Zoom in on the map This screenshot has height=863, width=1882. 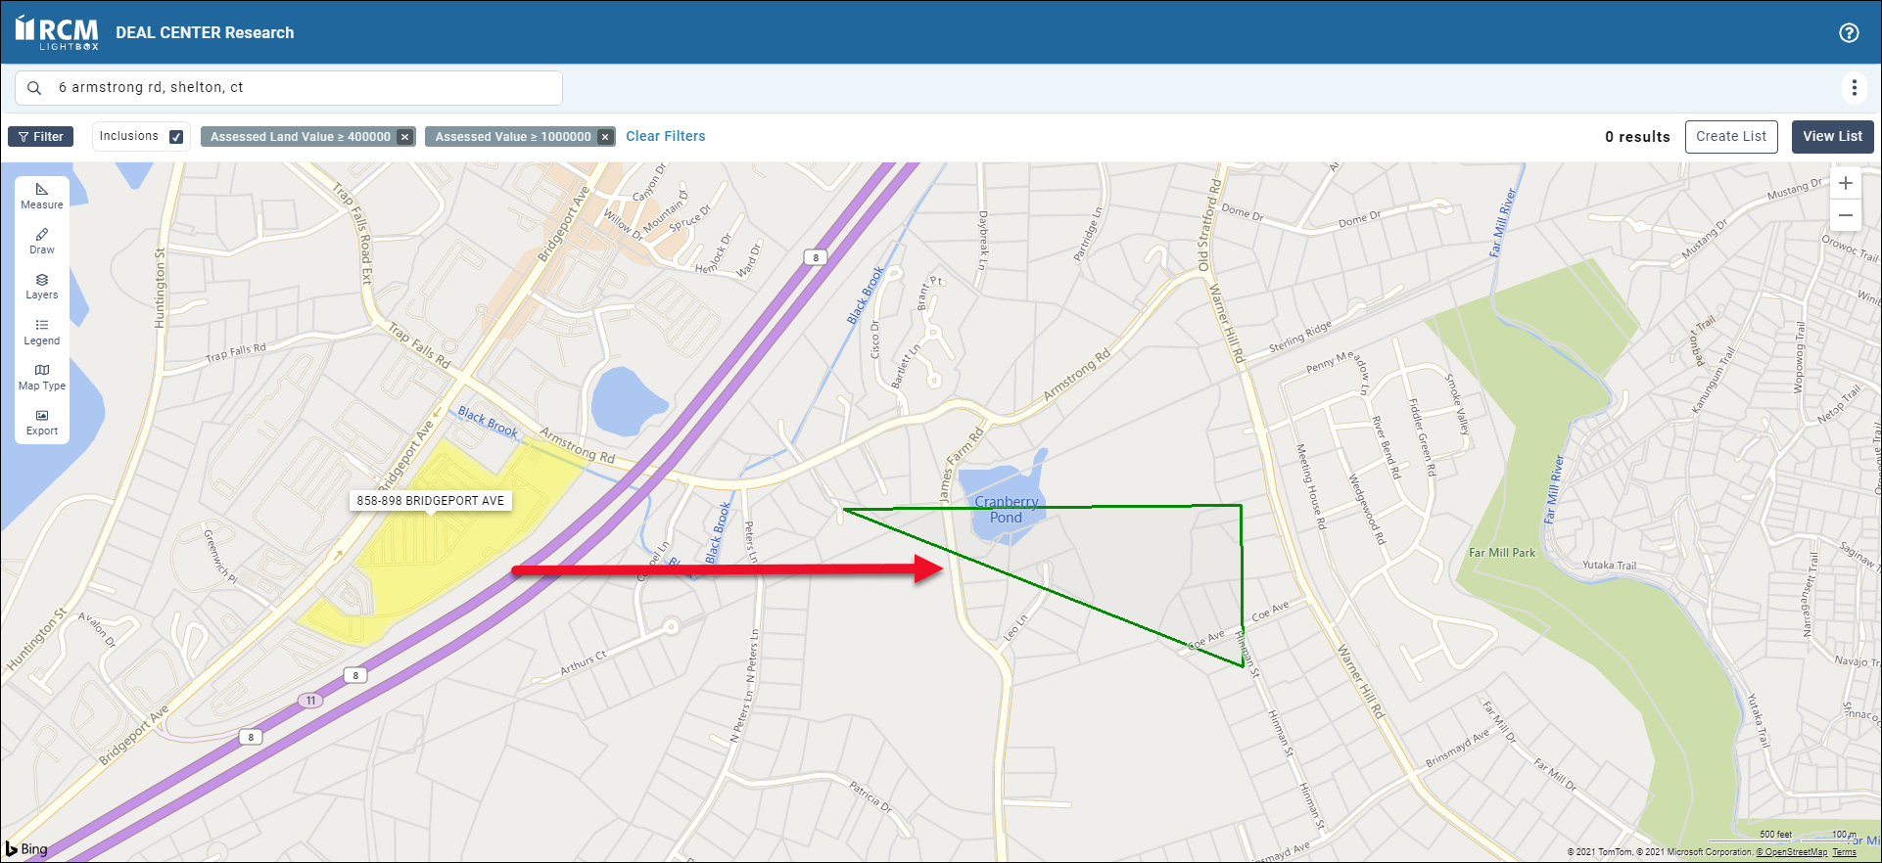pos(1846,183)
